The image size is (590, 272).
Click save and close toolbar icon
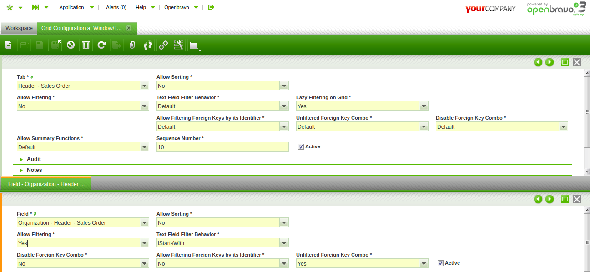(55, 45)
